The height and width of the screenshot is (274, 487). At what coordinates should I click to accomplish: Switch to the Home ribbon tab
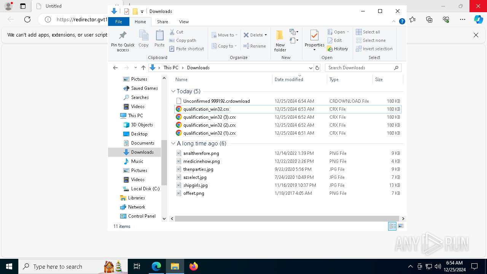coord(140,22)
